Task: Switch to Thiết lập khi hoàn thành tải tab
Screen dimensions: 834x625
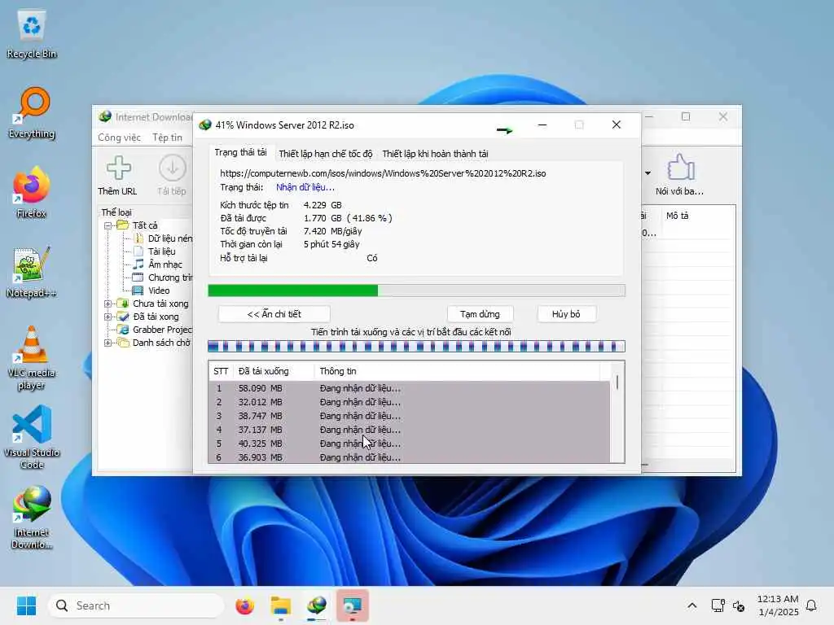Action: pyautogui.click(x=435, y=154)
